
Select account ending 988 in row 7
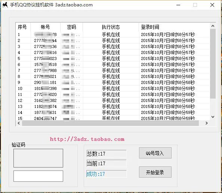pos(45,70)
